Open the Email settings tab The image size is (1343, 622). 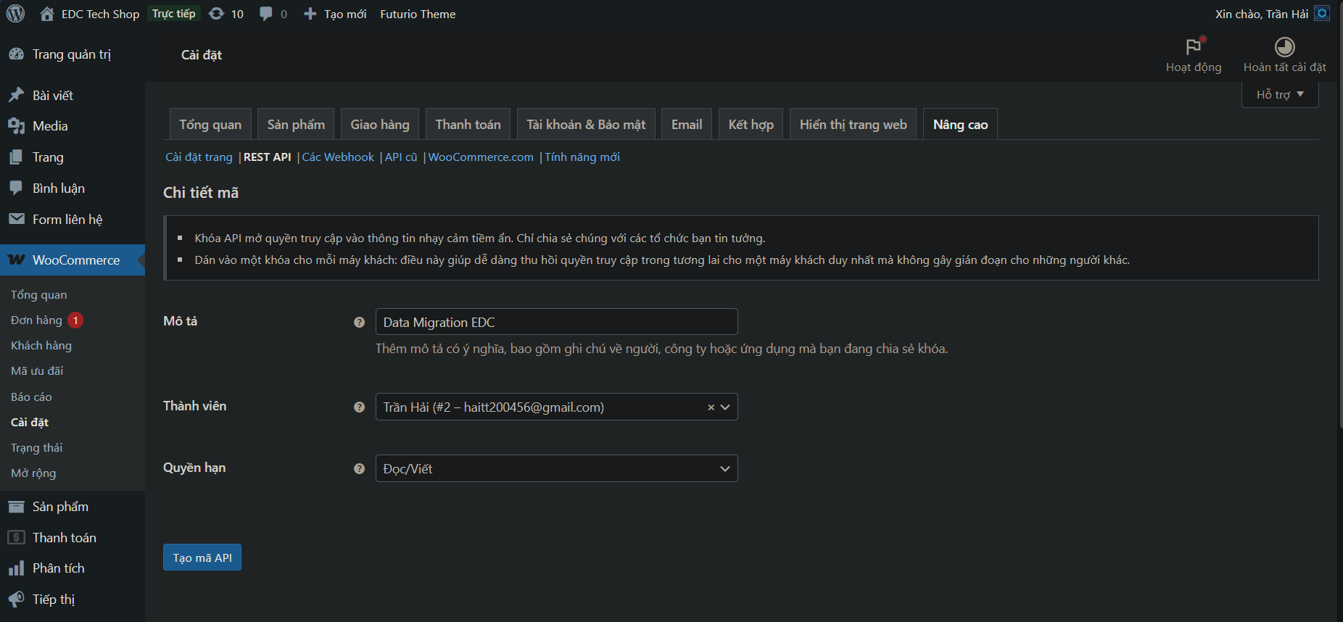point(687,124)
